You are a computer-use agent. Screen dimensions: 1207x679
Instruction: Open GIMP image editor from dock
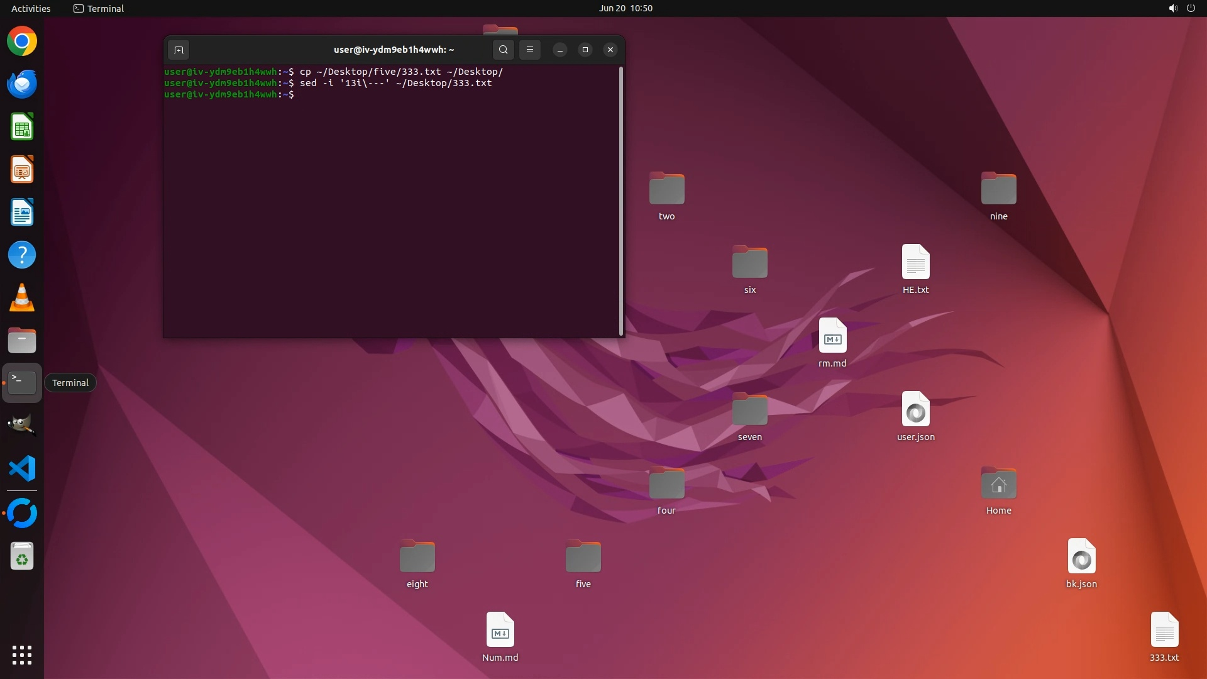point(22,425)
